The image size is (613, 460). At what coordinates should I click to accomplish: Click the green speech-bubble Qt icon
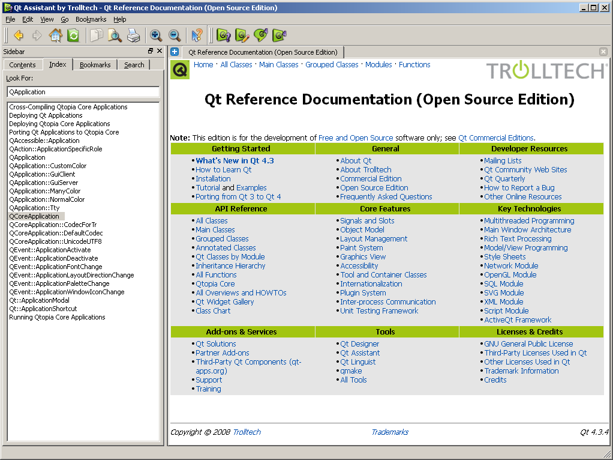[x=261, y=35]
